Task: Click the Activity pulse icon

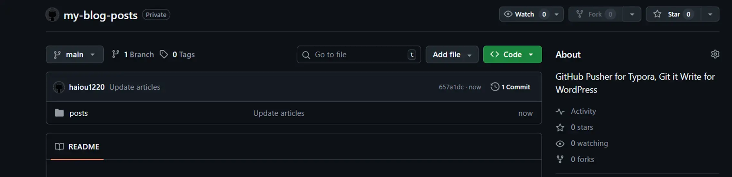Action: point(560,111)
